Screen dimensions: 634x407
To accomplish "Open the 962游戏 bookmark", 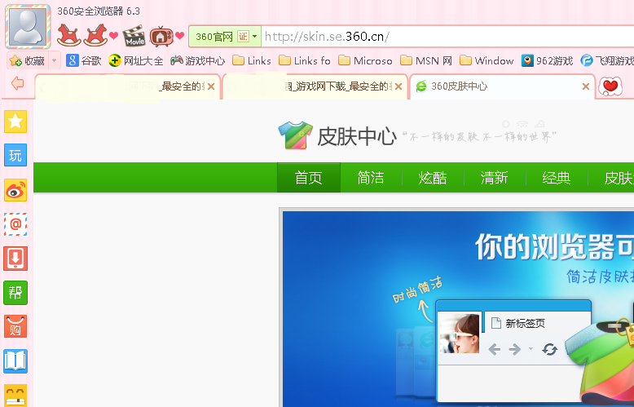I will point(547,60).
